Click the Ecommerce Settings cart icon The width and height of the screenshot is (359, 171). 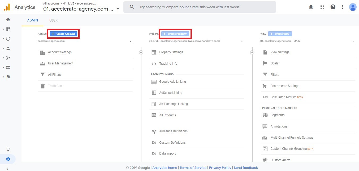[265, 86]
